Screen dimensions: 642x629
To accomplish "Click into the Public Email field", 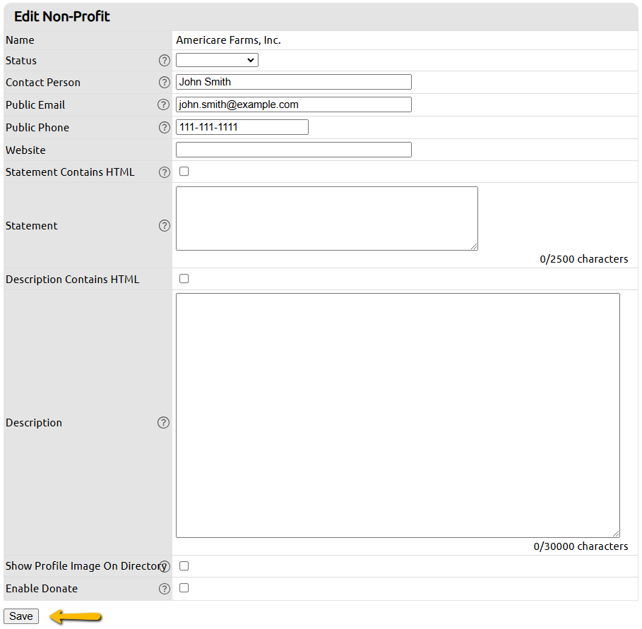I will (x=294, y=104).
